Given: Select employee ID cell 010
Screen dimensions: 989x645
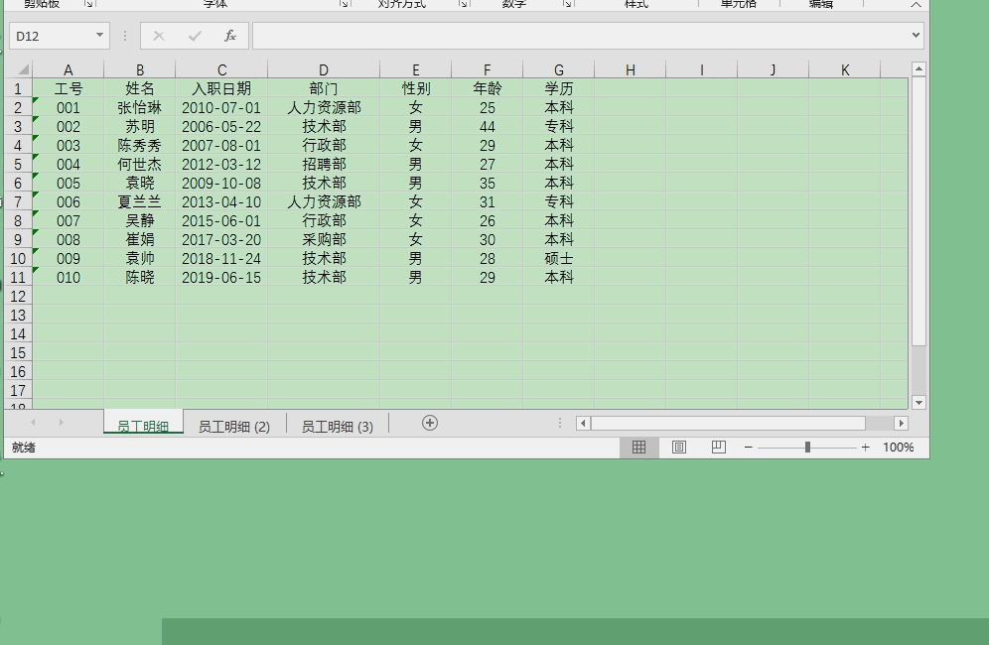Looking at the screenshot, I should pos(69,278).
